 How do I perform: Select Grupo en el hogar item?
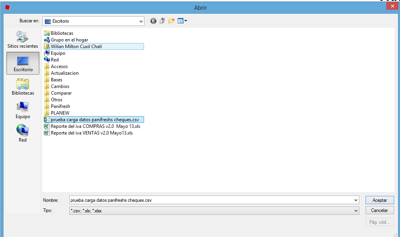69,40
